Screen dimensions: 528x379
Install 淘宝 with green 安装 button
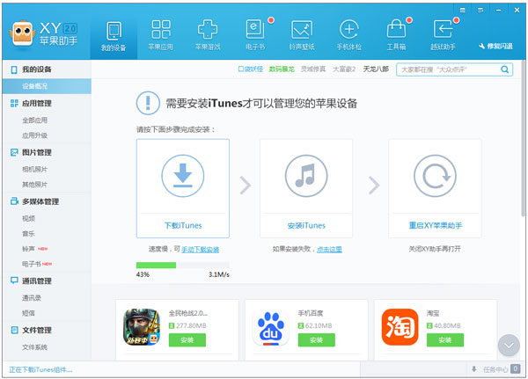pos(444,340)
